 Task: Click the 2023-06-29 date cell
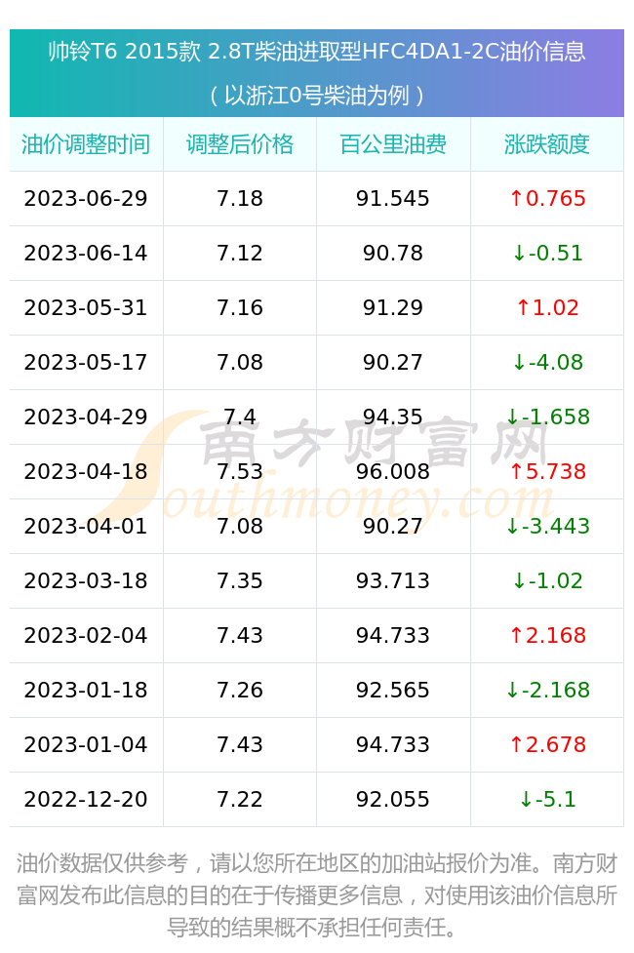[x=86, y=198]
